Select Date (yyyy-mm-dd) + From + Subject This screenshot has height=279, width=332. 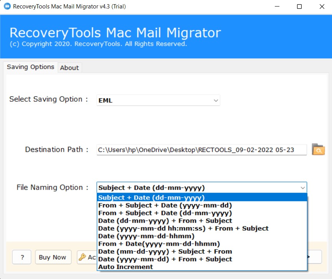coord(202,259)
